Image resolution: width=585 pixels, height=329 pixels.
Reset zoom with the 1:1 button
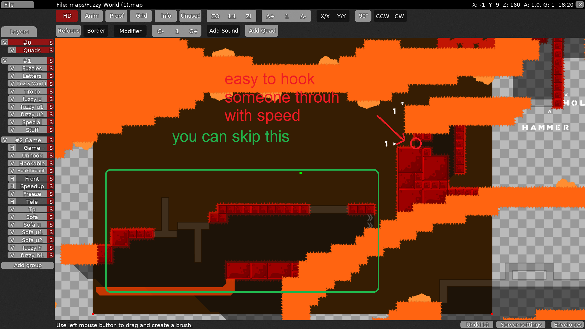point(232,16)
